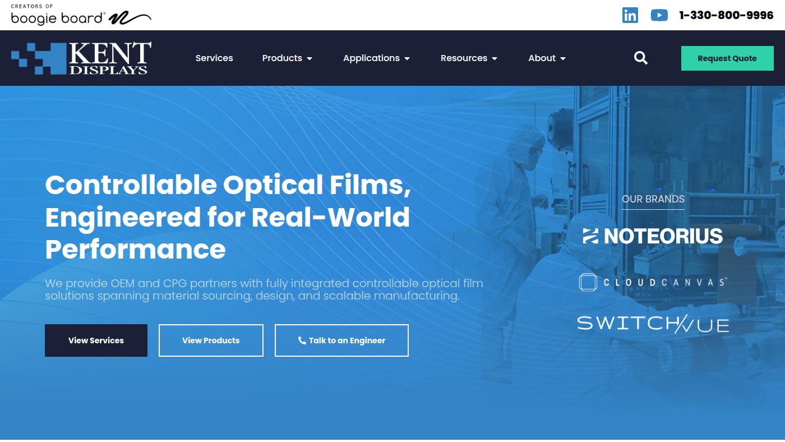Click the Talk to an Engineer button
Image resolution: width=785 pixels, height=442 pixels.
coord(341,340)
